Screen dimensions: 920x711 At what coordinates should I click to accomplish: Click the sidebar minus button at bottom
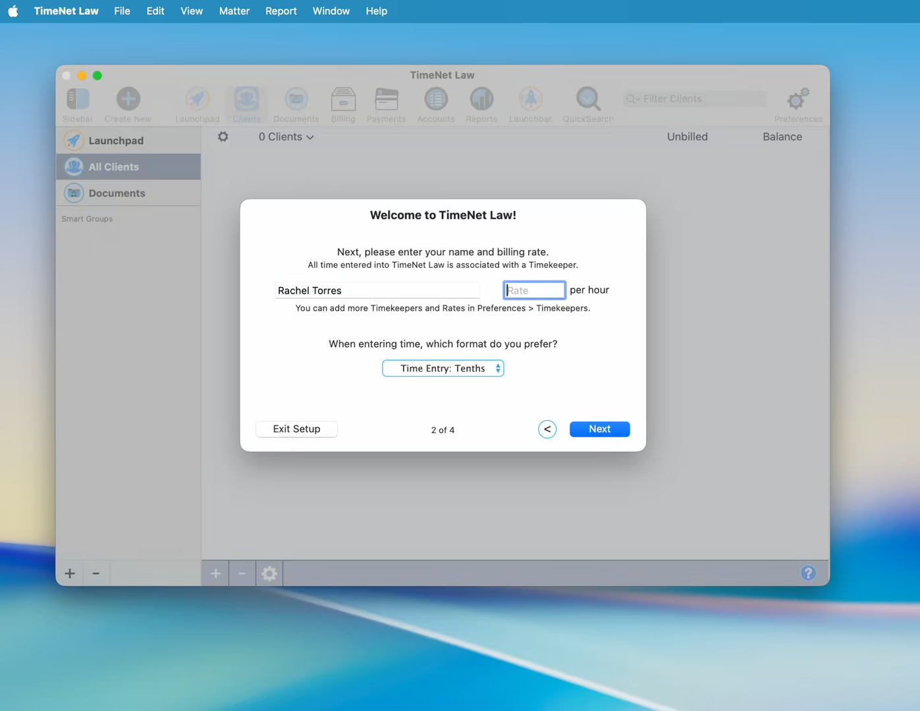(x=96, y=573)
